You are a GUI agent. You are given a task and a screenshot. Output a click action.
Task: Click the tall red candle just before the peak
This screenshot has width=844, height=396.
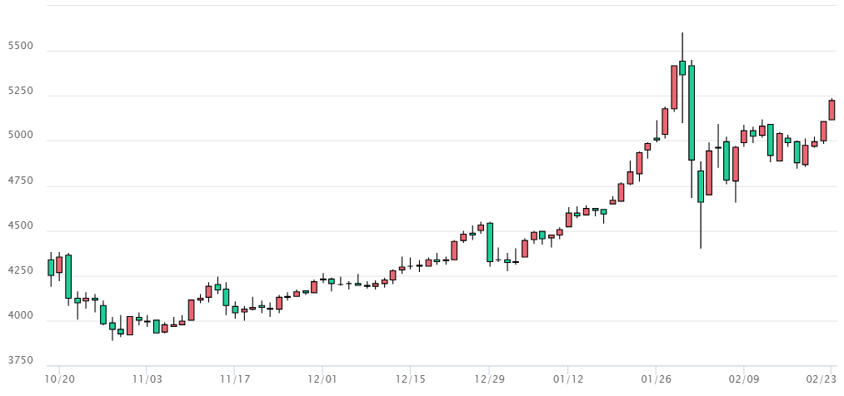(674, 87)
